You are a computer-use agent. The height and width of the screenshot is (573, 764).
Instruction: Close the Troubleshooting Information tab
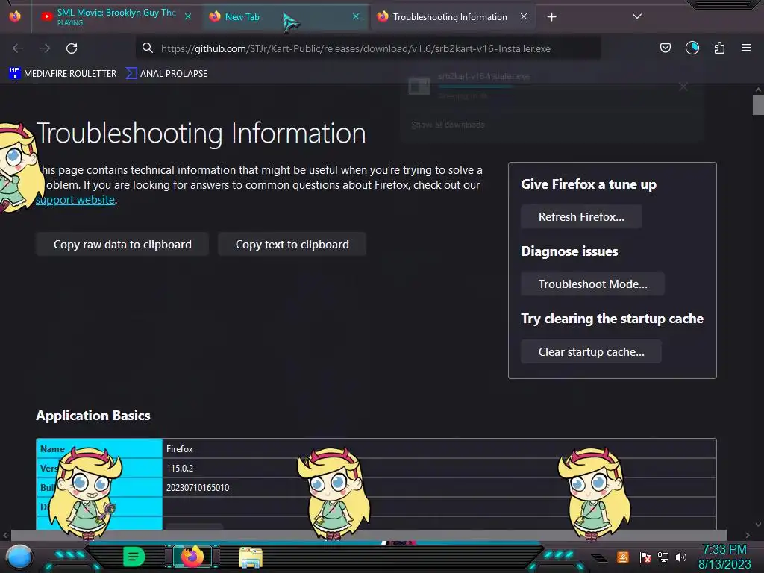click(524, 16)
